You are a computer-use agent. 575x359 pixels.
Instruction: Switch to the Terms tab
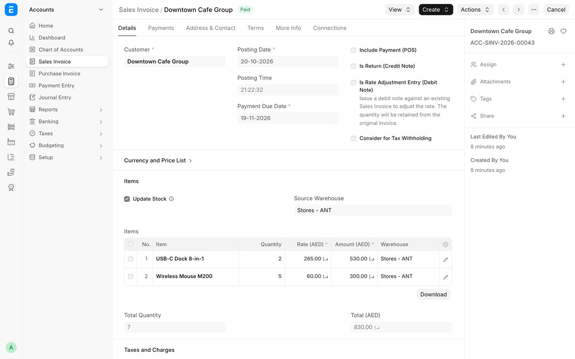pos(256,28)
